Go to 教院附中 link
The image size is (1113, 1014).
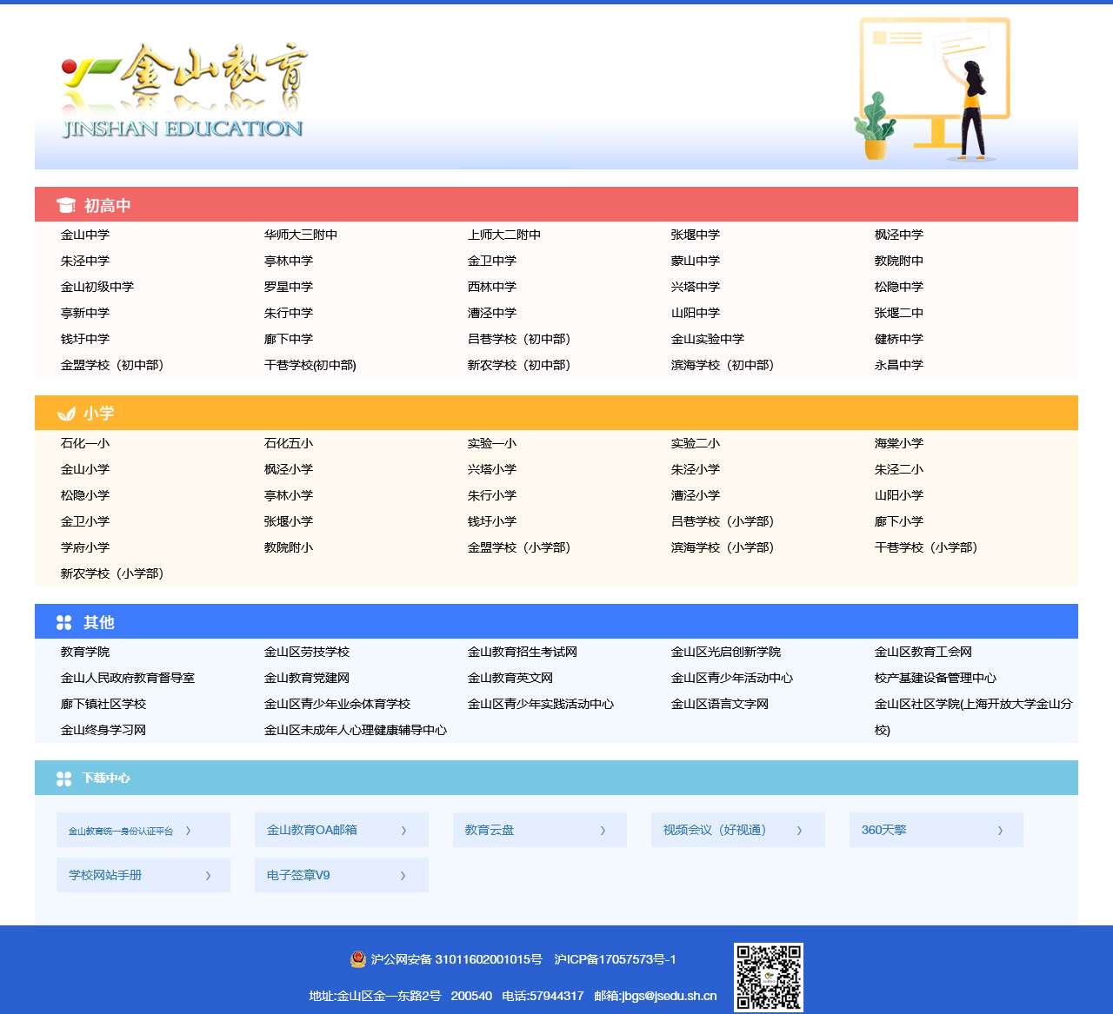899,261
